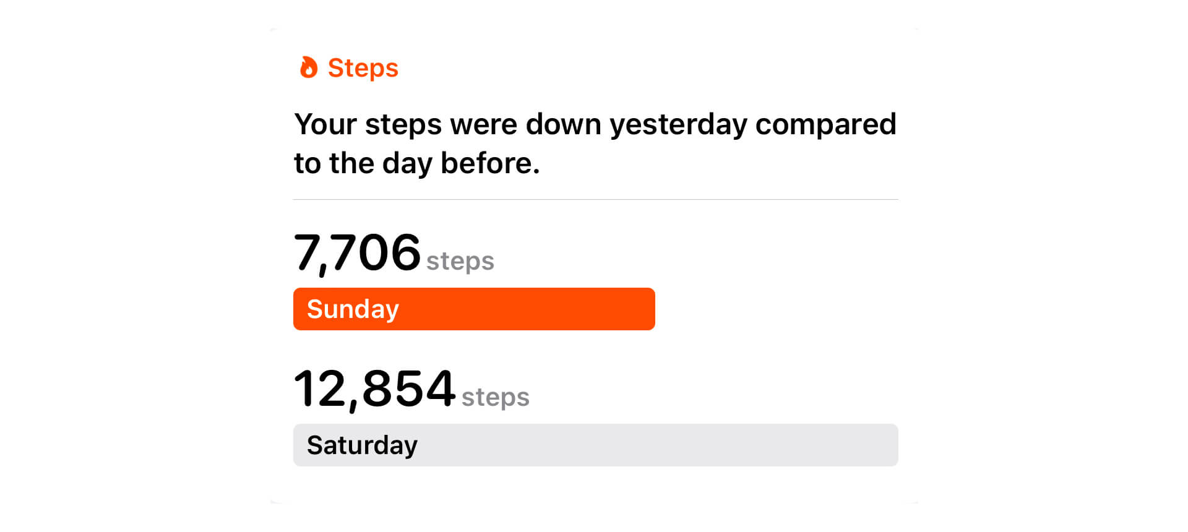Click the steps-down-yesterday headline

594,144
